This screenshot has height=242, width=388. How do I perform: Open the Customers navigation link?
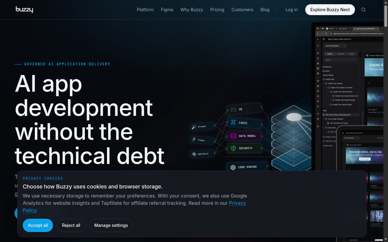pyautogui.click(x=242, y=10)
